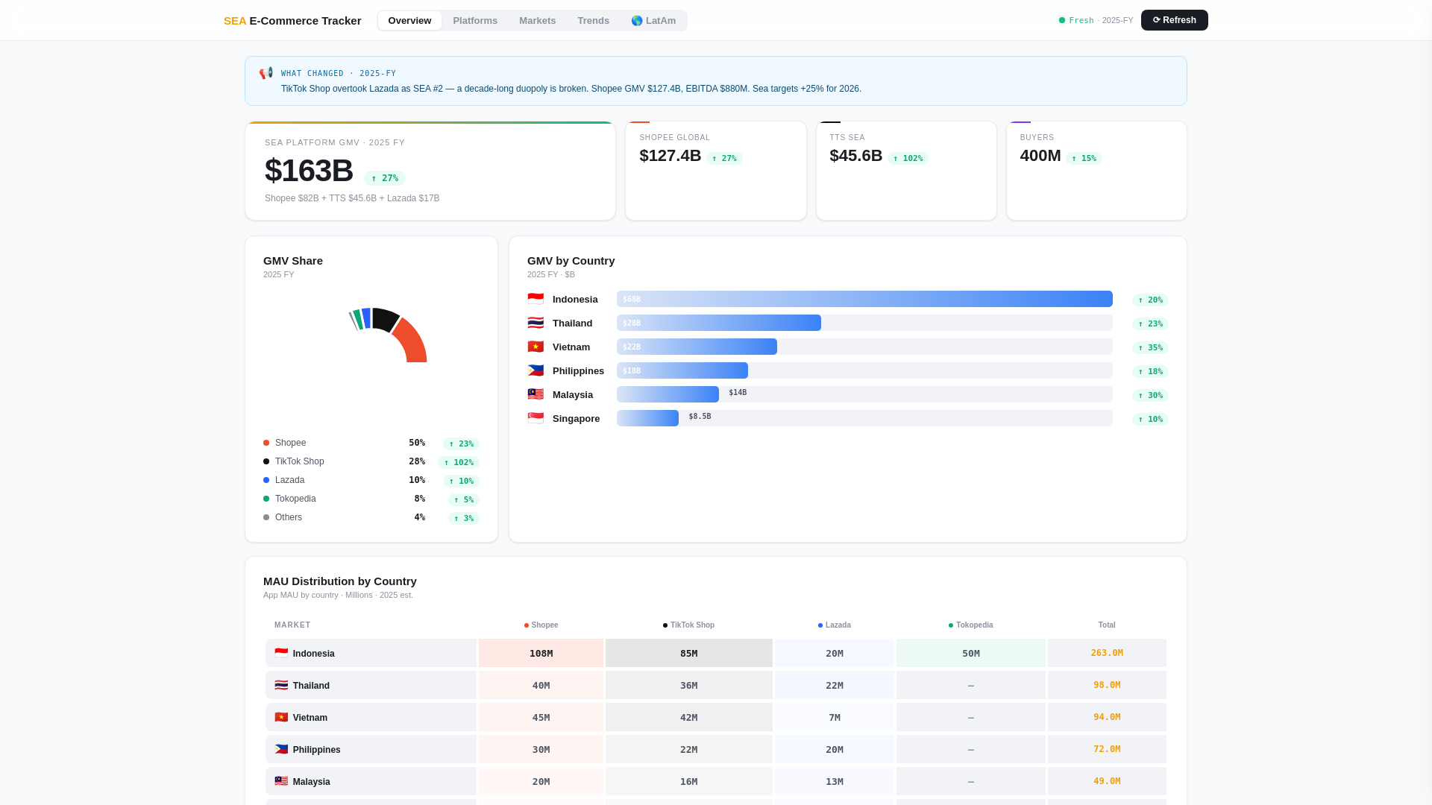Click the Singapore flag in GMV by Country
Image resolution: width=1432 pixels, height=805 pixels.
(536, 418)
